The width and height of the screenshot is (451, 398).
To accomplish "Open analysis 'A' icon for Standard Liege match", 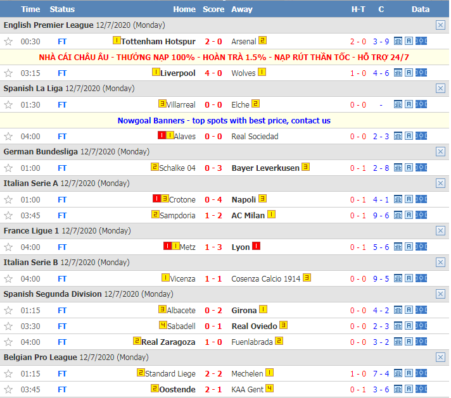I will click(409, 373).
